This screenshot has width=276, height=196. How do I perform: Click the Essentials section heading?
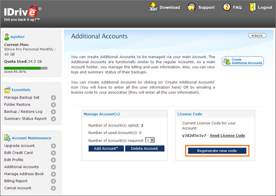(21, 90)
